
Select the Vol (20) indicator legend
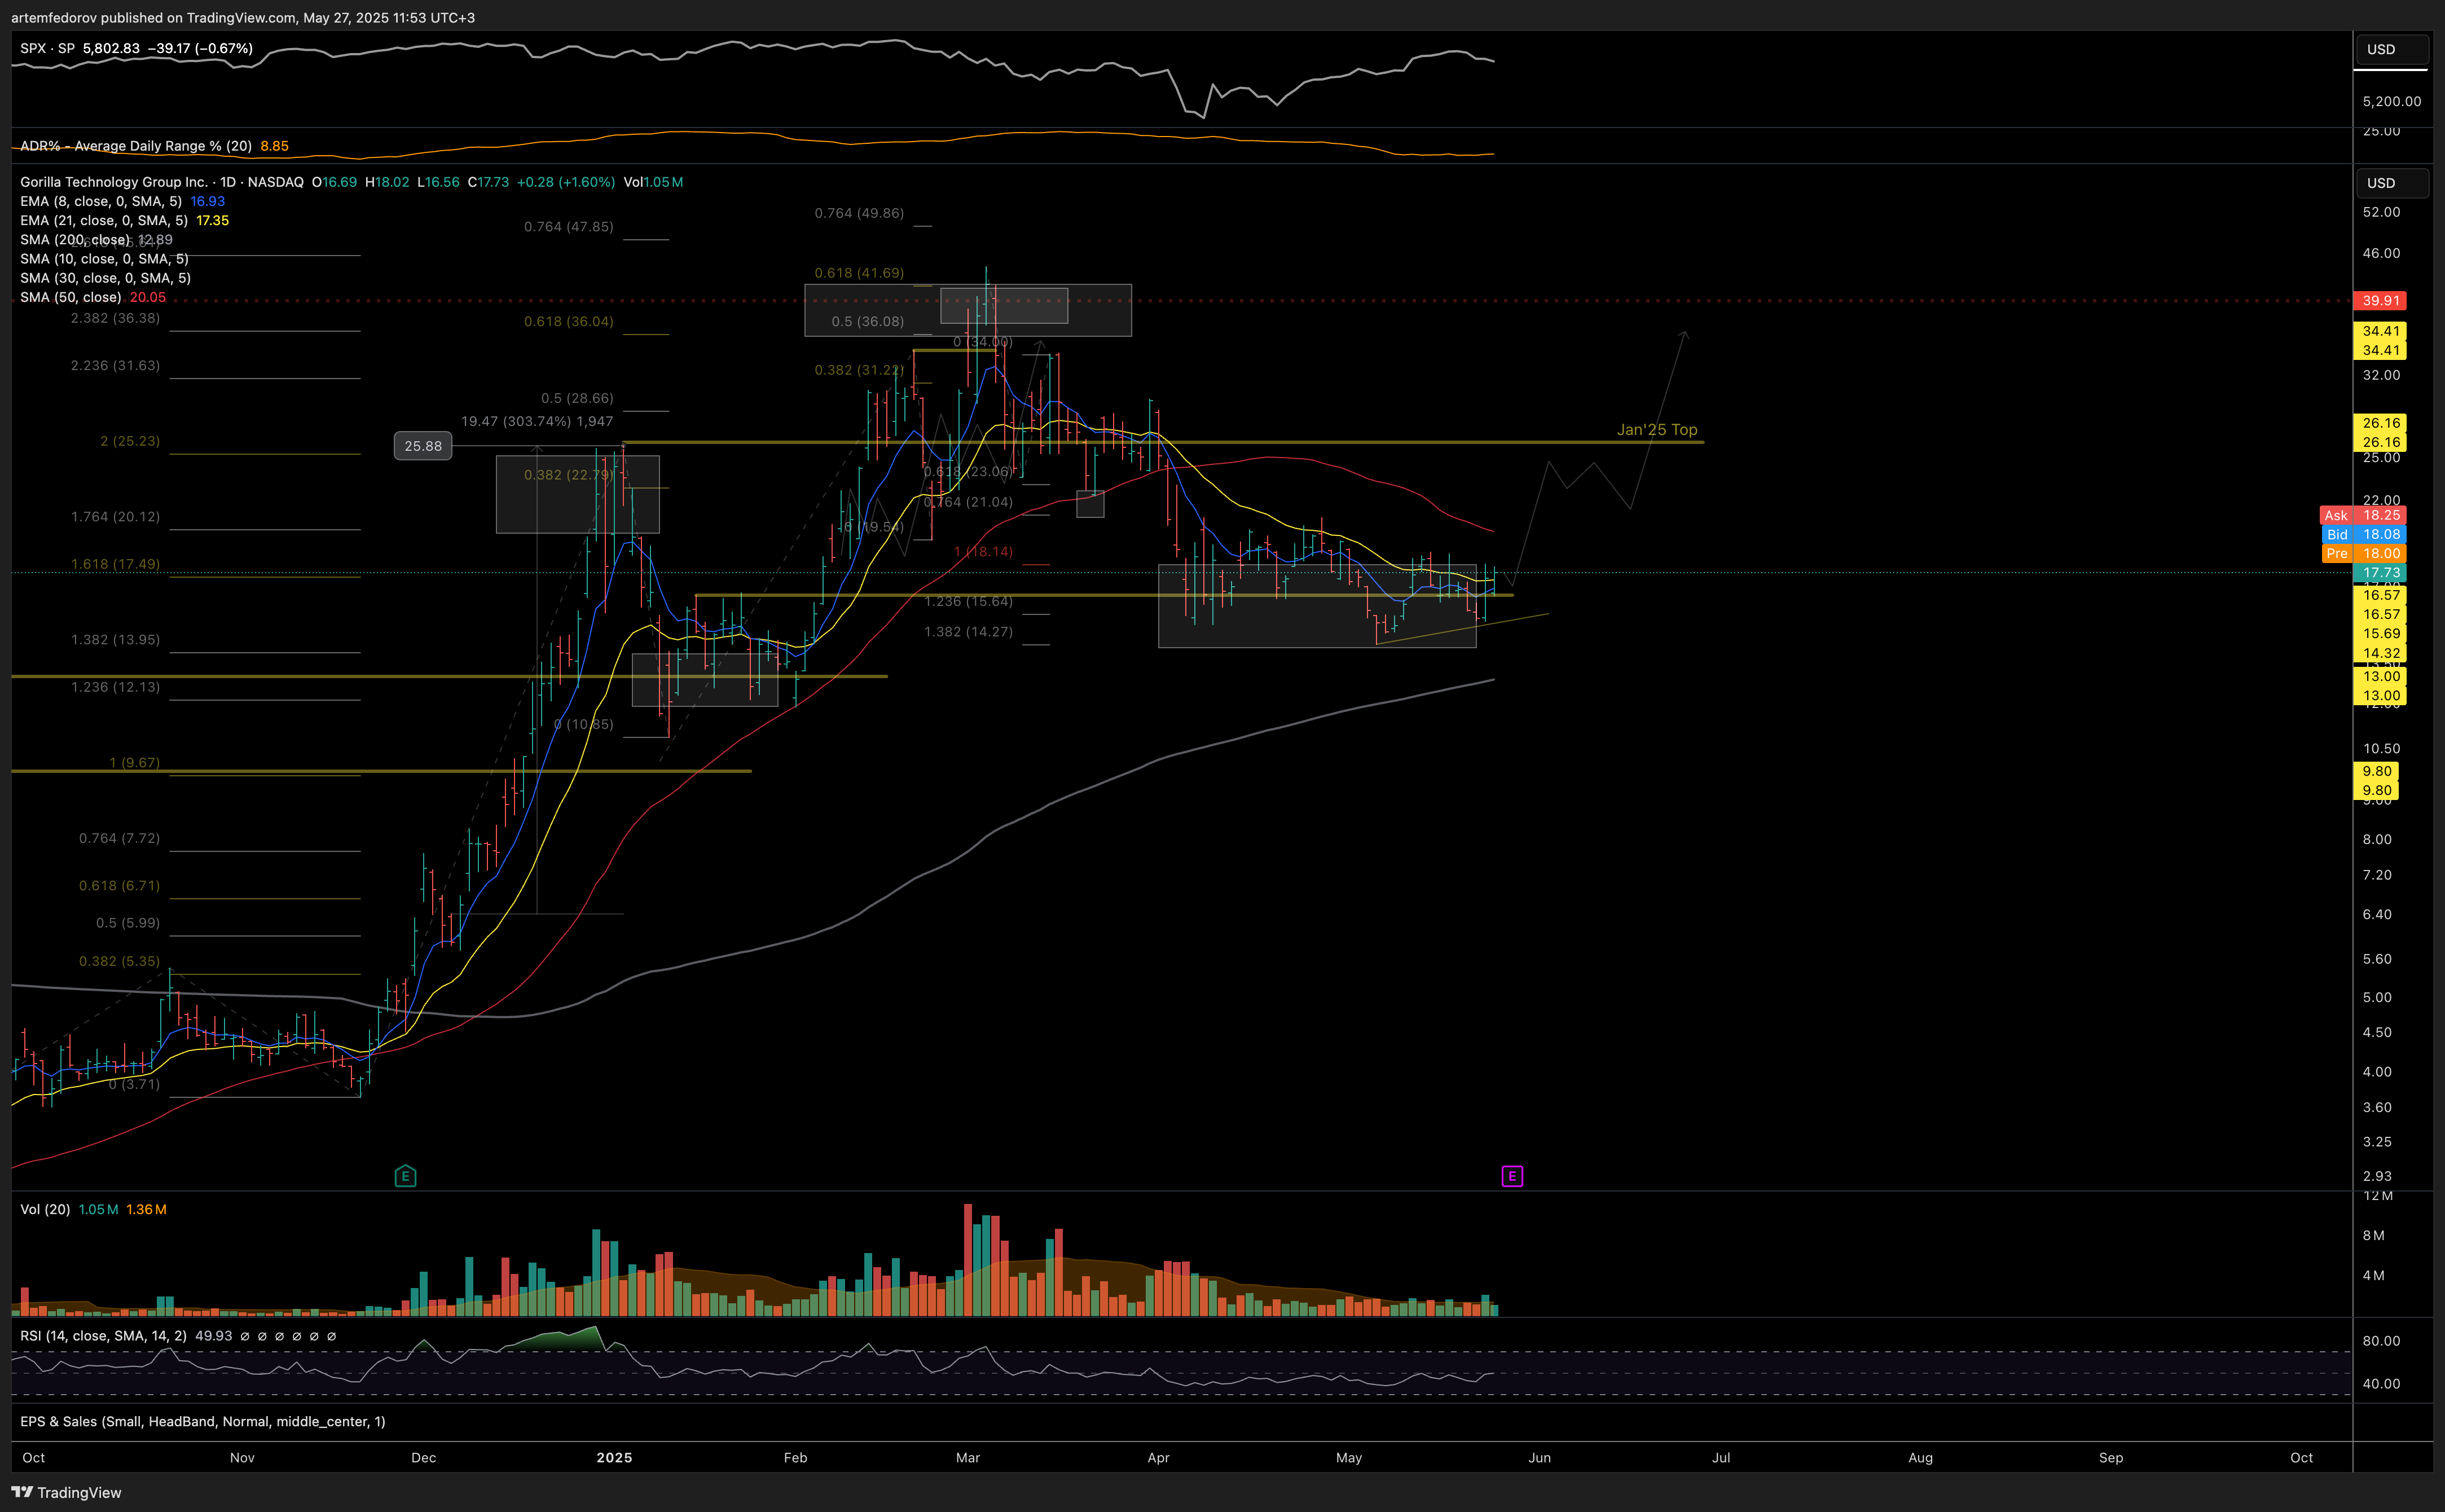click(x=45, y=1209)
